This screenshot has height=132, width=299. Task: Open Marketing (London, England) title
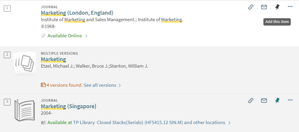77,13
